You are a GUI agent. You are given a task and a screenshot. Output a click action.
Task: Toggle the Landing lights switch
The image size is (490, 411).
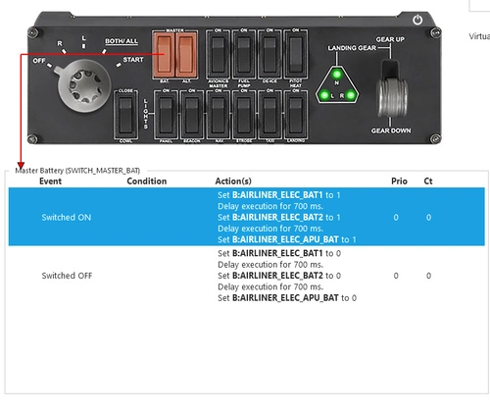pyautogui.click(x=296, y=115)
